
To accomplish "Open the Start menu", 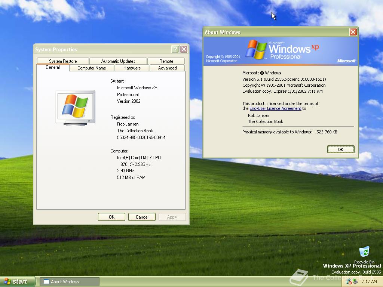I will tap(17, 281).
